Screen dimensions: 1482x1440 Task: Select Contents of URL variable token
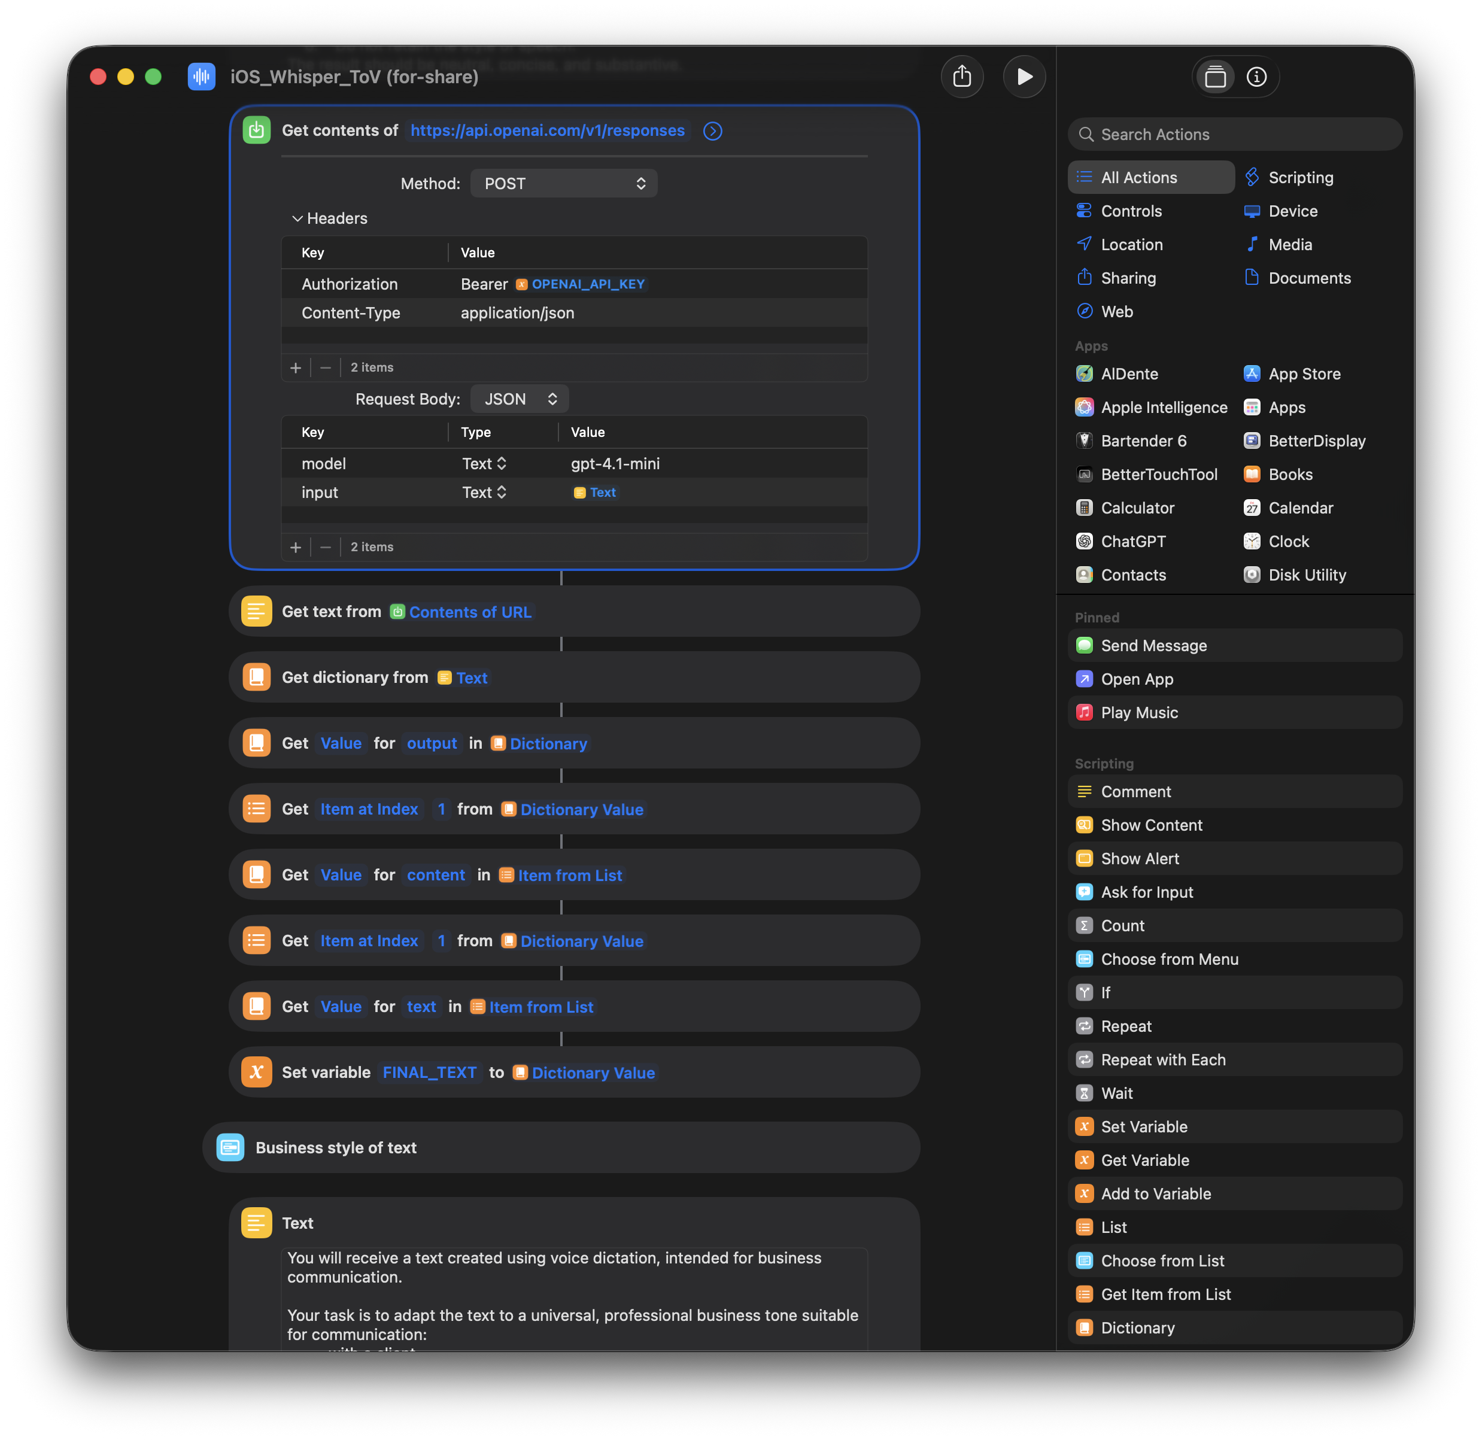(x=461, y=612)
